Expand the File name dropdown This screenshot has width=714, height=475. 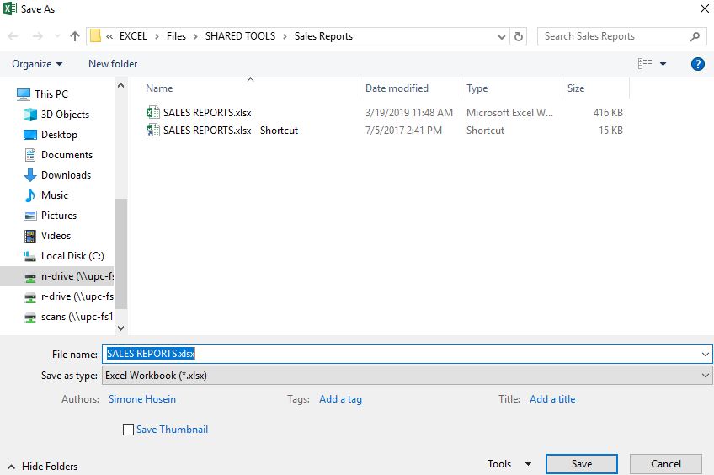click(x=705, y=354)
